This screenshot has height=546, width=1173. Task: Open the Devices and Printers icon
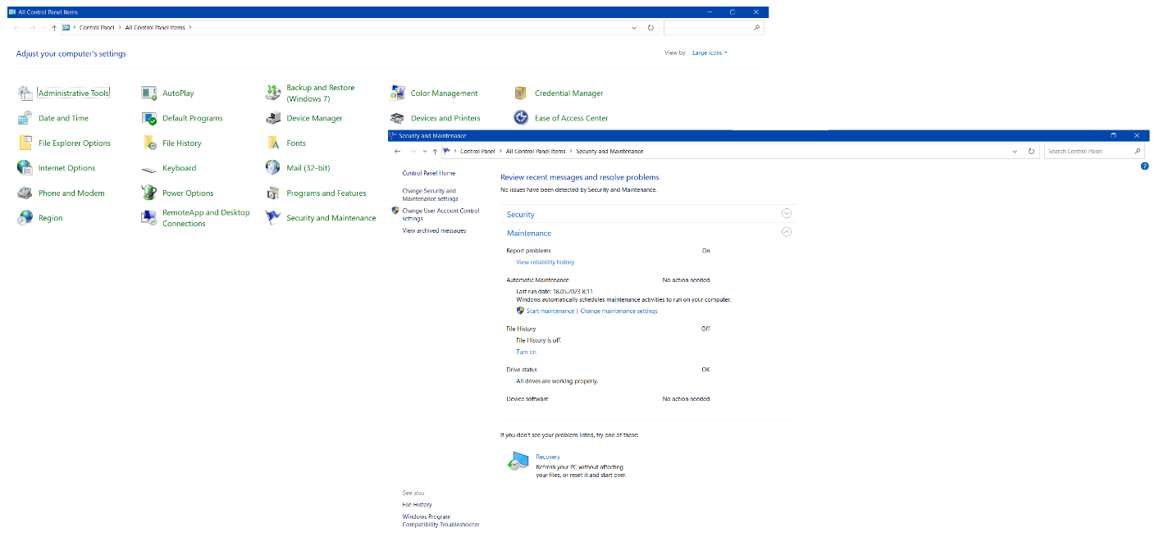(397, 118)
